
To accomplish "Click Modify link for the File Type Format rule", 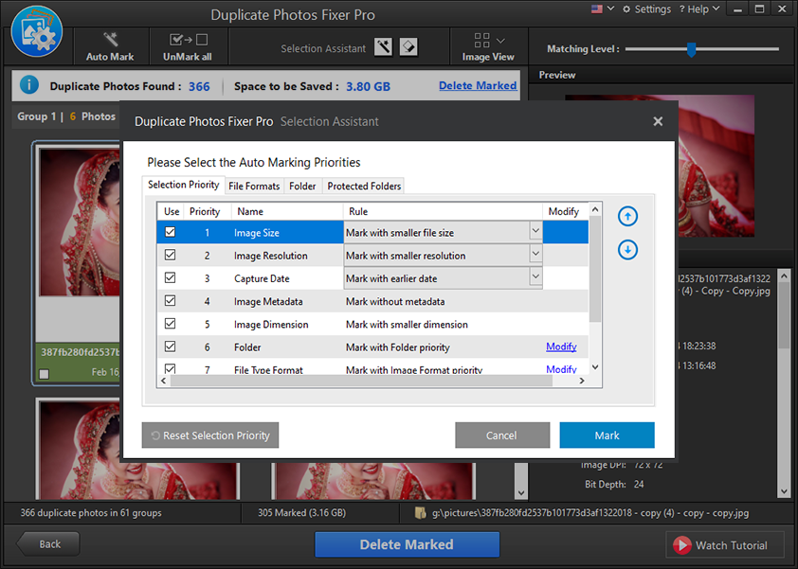I will (x=561, y=369).
